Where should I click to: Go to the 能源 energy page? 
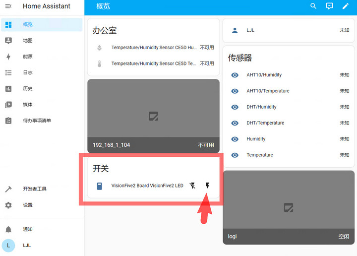point(42,57)
